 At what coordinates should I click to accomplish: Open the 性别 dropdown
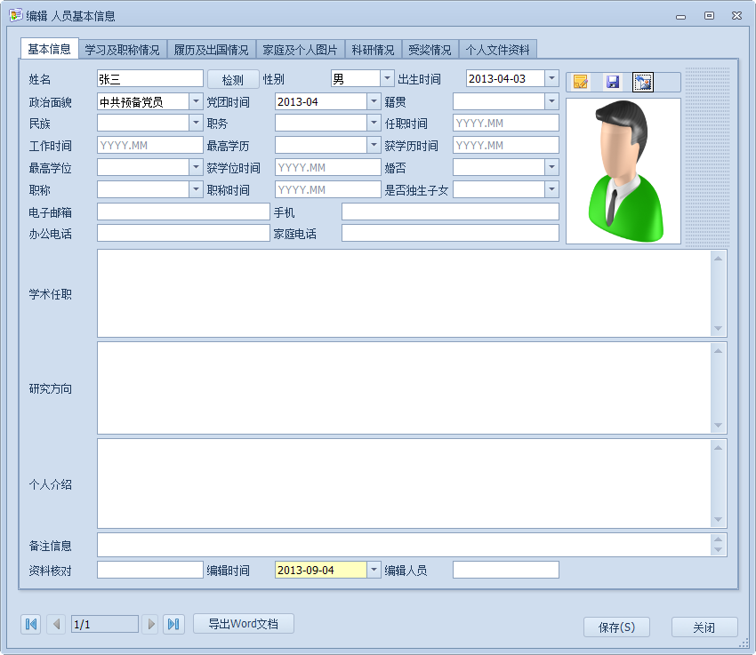coord(387,79)
